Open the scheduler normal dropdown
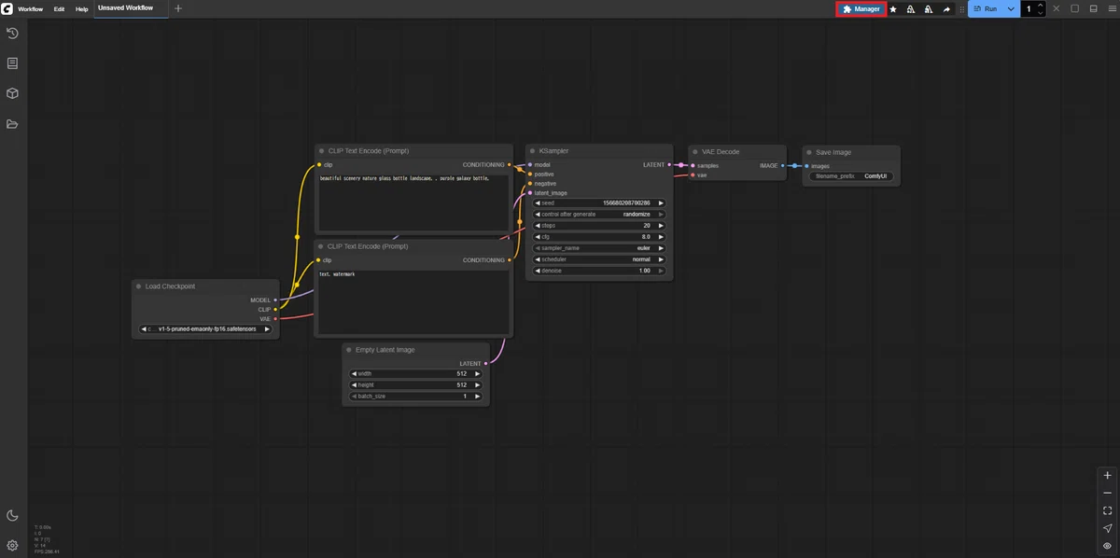 [598, 259]
